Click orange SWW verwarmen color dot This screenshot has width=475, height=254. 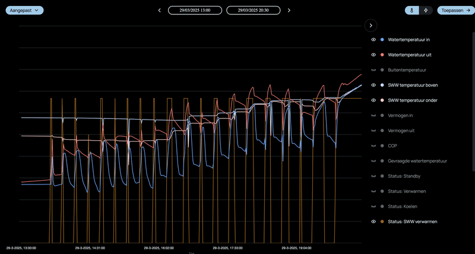click(382, 222)
